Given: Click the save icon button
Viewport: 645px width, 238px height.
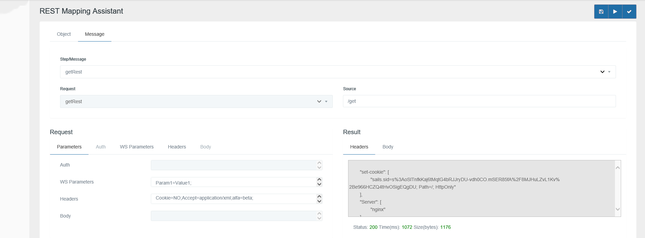Looking at the screenshot, I should (x=601, y=12).
